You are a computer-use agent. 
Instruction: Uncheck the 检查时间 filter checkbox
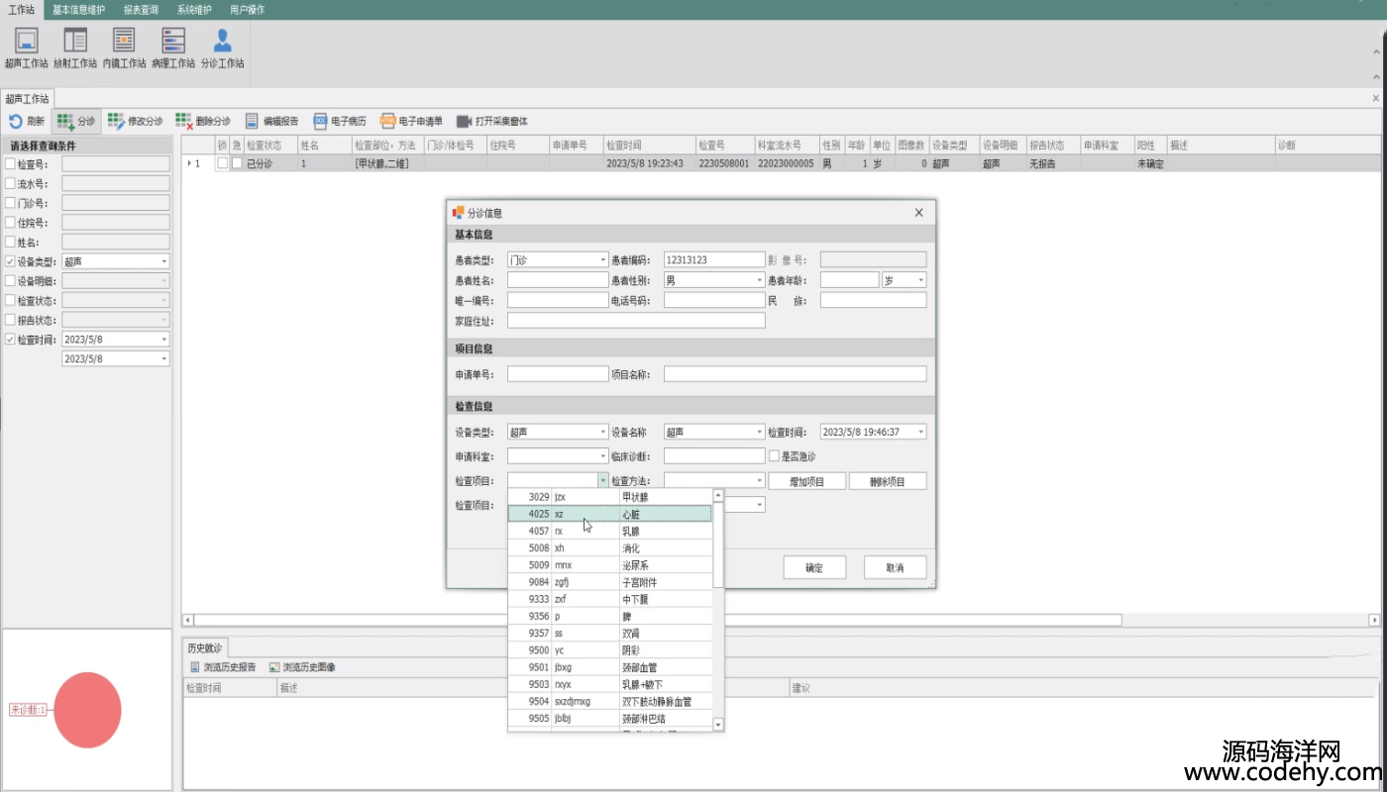[x=10, y=340]
